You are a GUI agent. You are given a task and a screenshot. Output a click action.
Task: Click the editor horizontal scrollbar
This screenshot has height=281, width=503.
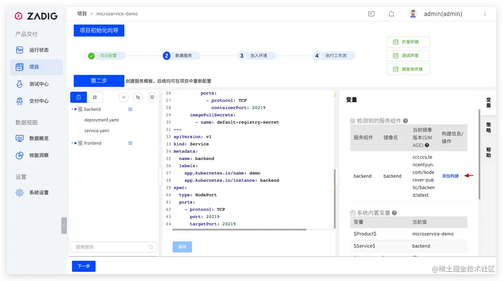(x=240, y=230)
